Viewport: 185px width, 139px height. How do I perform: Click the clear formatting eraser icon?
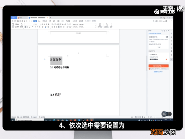(46, 24)
